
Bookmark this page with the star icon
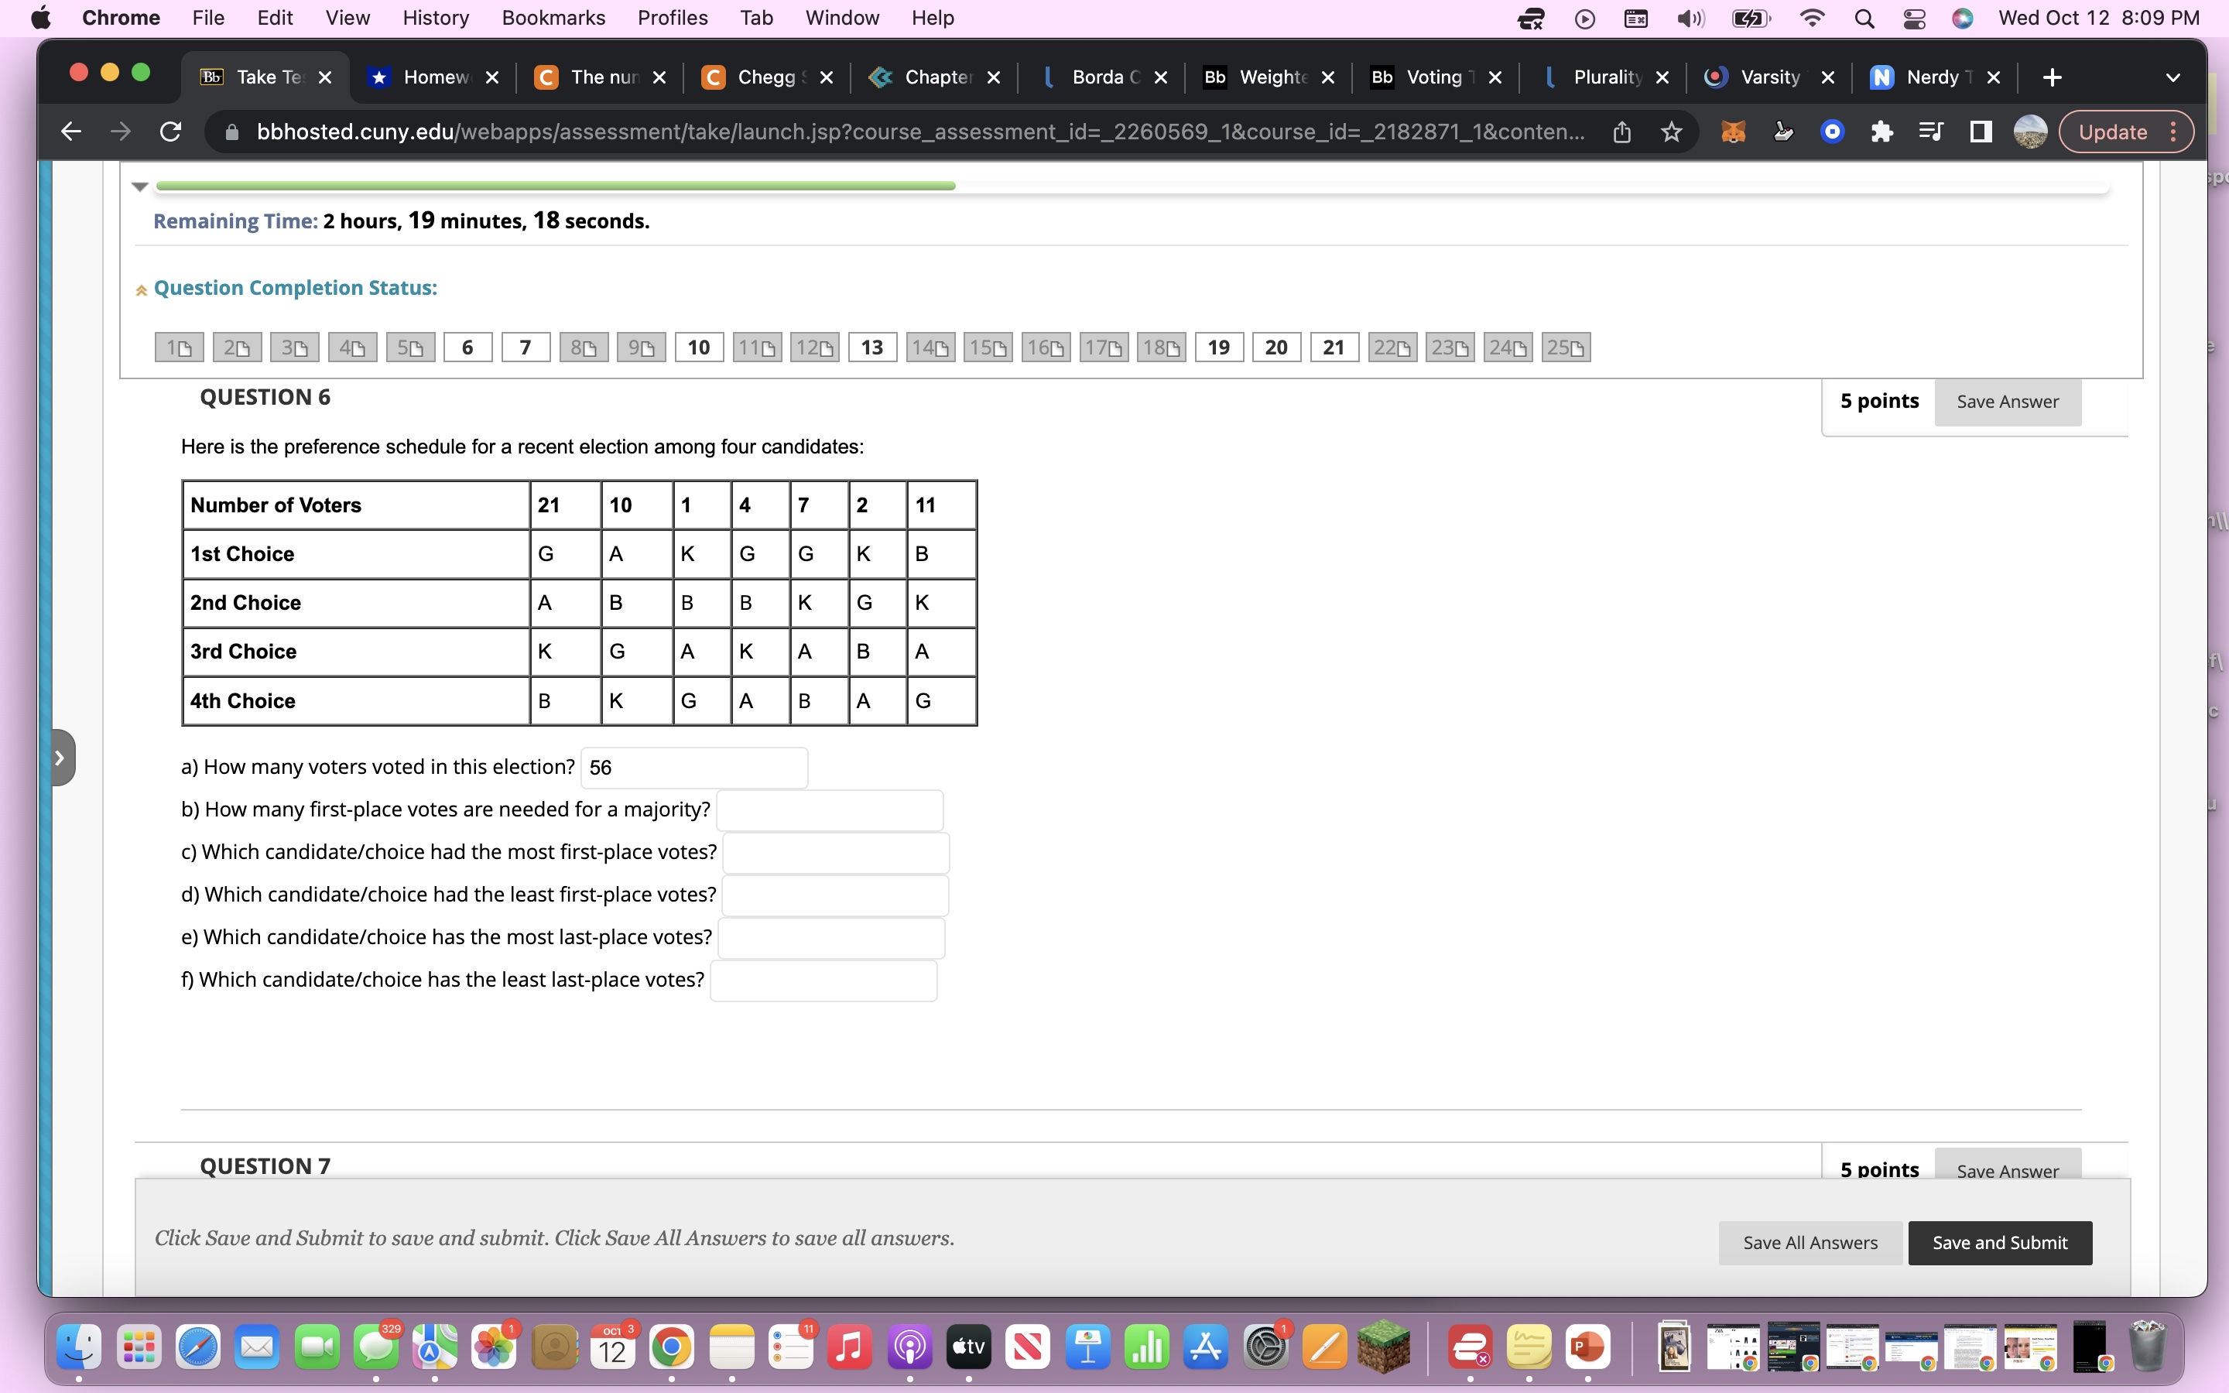point(1671,131)
